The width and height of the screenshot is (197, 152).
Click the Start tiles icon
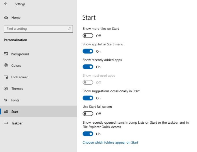[x=6, y=112]
